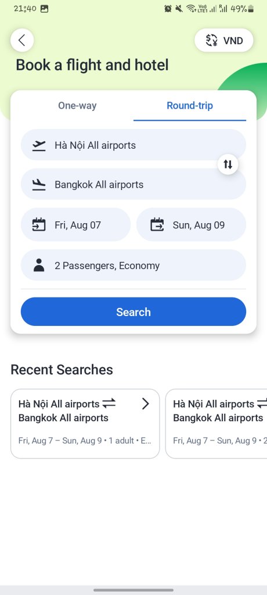Viewport: 267px width, 595px height.
Task: Open the VND currency selector
Action: point(224,40)
